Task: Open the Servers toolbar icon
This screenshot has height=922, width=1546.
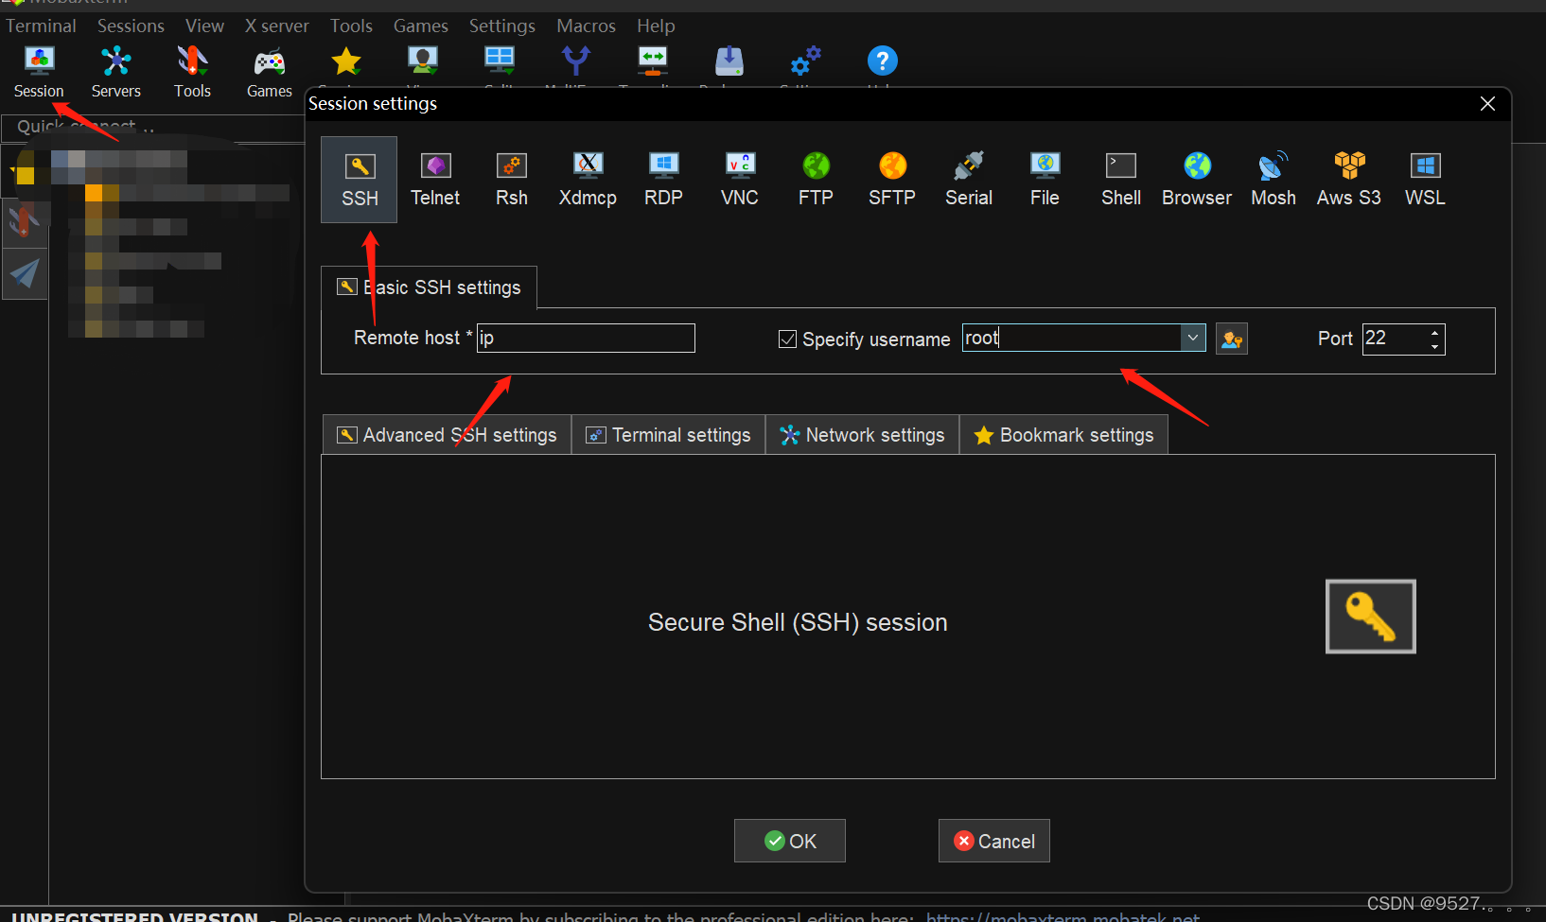Action: tap(116, 73)
